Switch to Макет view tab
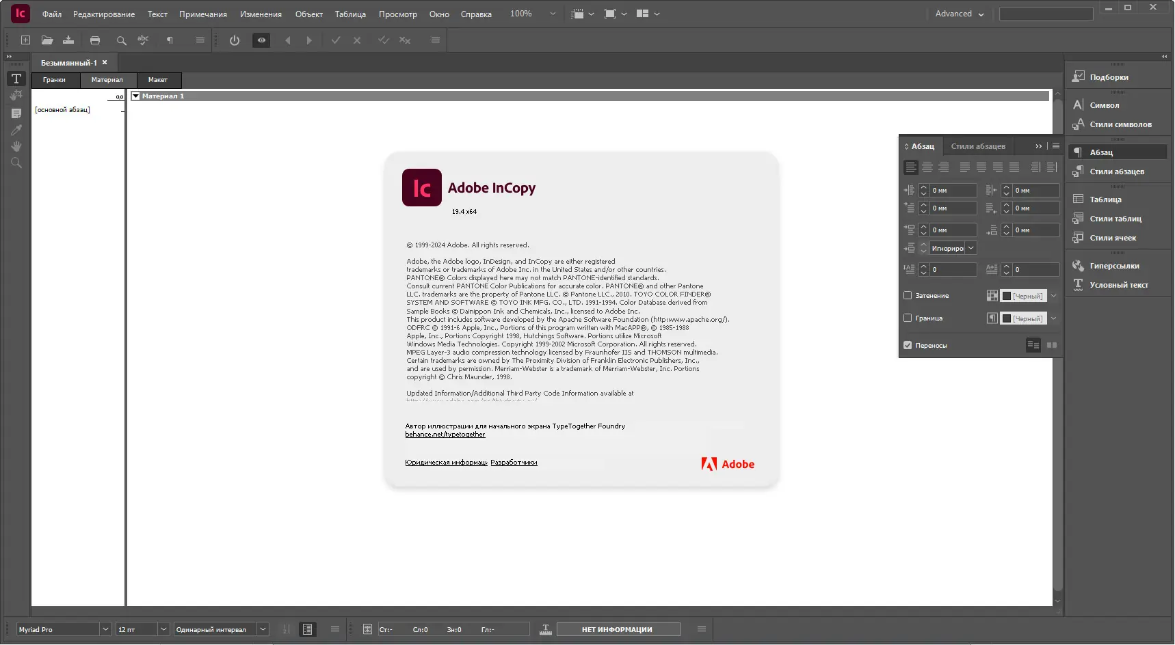Screen dimensions: 1175x645 [x=158, y=80]
